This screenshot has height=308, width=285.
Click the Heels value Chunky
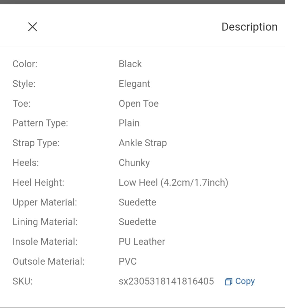tap(134, 163)
